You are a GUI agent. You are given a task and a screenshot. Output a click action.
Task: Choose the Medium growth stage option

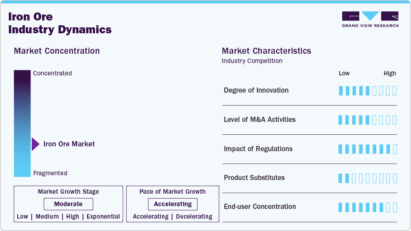point(47,217)
